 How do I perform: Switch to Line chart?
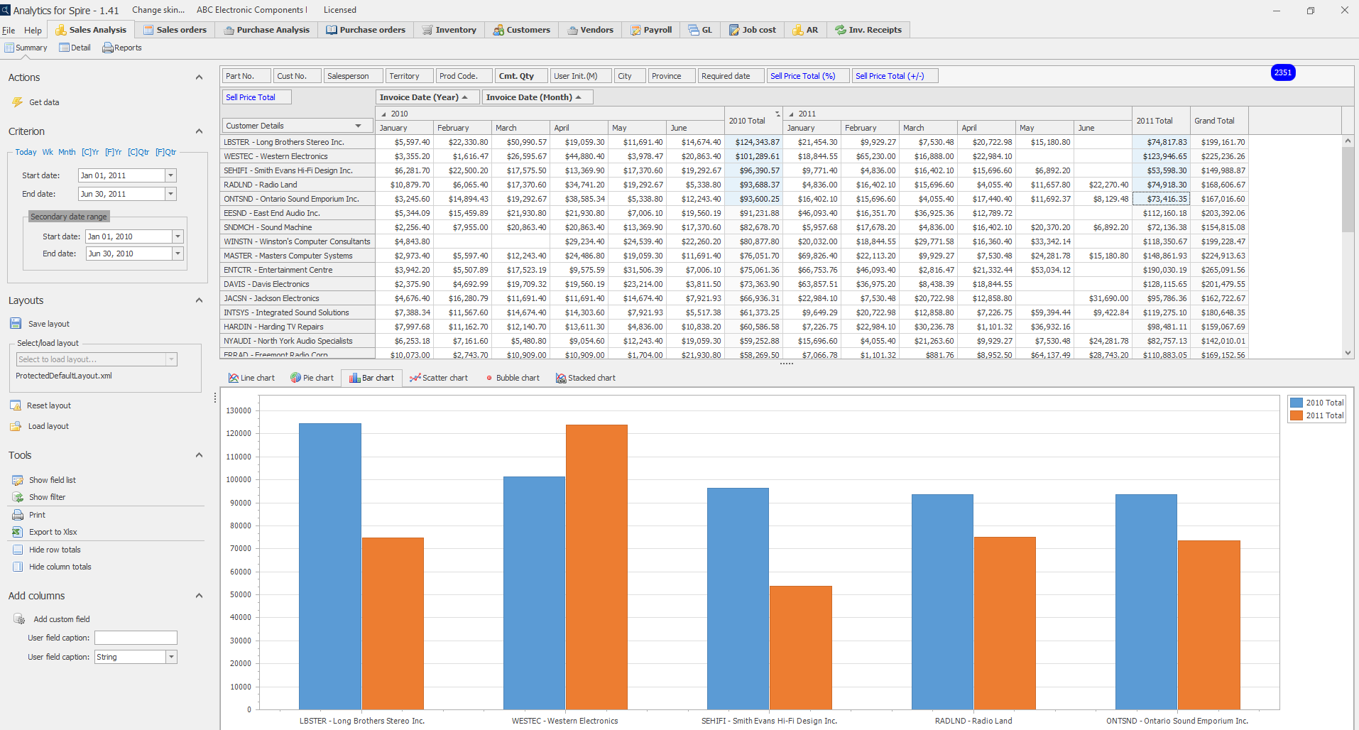coord(251,378)
